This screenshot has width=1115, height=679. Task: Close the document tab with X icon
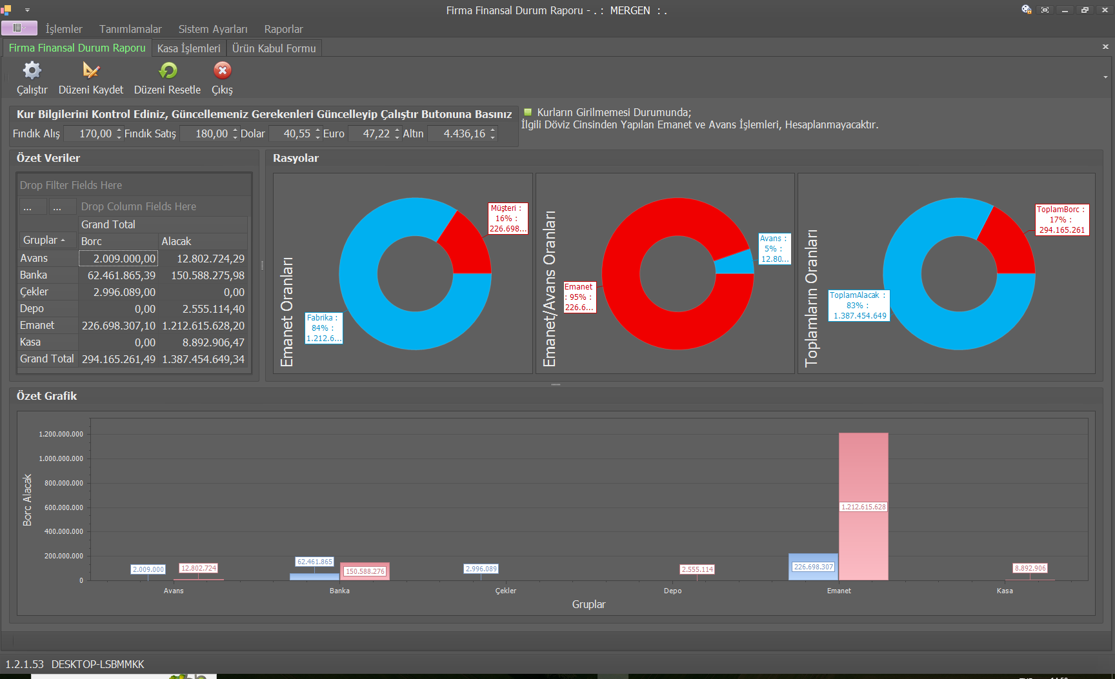point(1105,46)
